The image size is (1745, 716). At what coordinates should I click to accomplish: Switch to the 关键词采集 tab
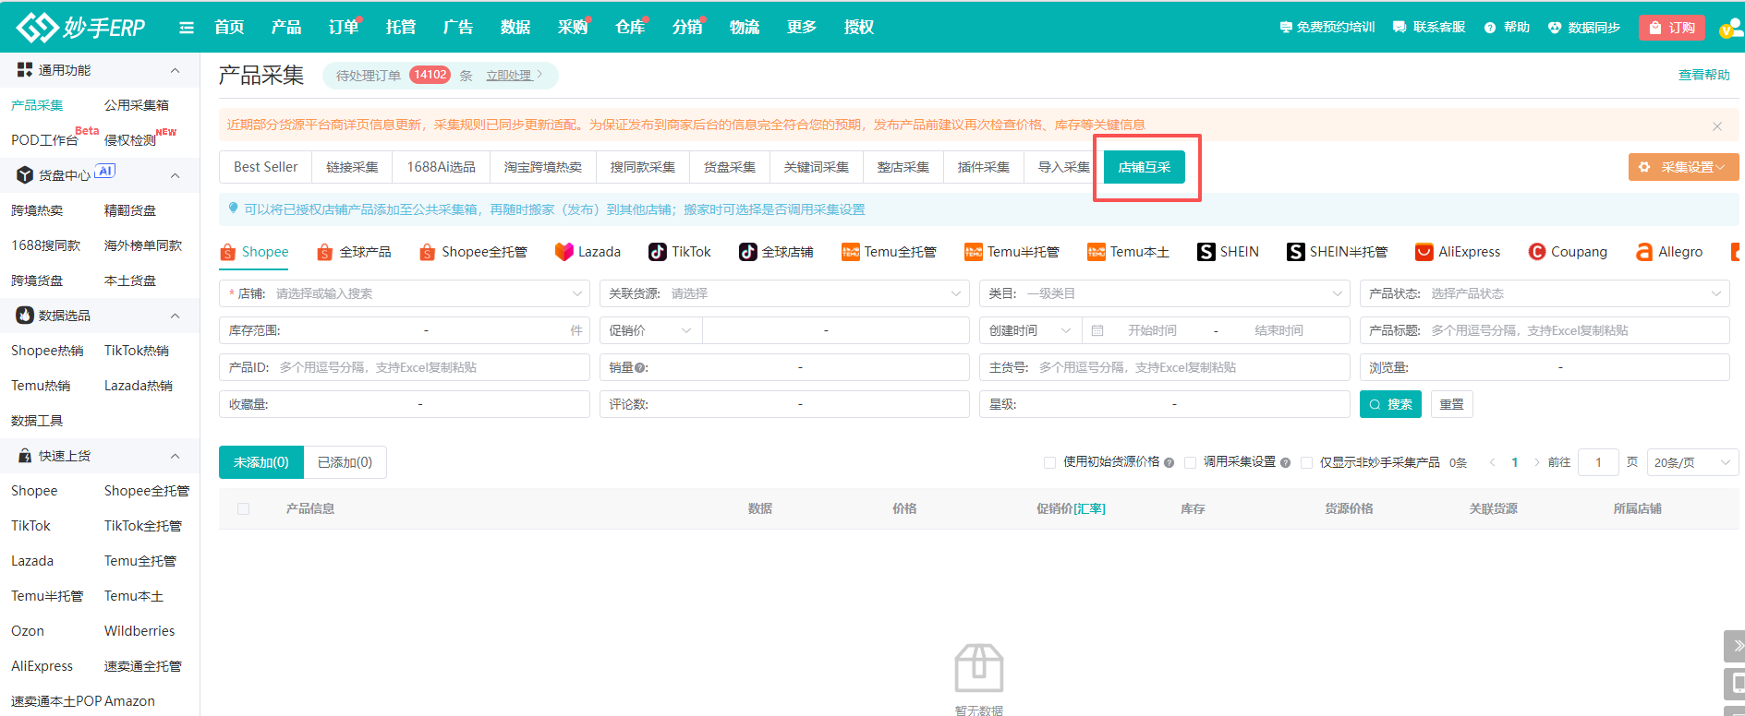pos(817,167)
